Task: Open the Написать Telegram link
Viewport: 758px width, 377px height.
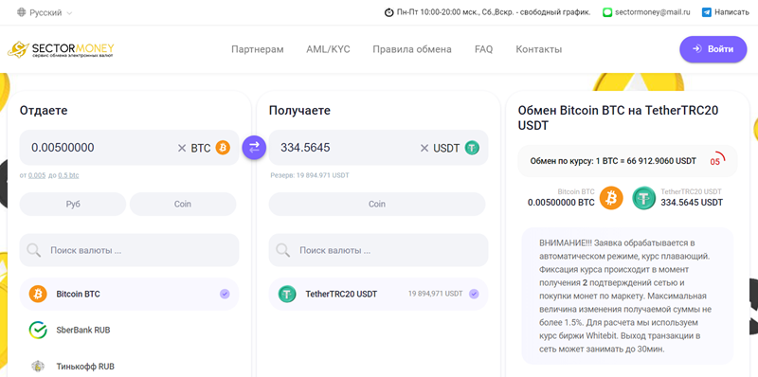Action: click(731, 12)
